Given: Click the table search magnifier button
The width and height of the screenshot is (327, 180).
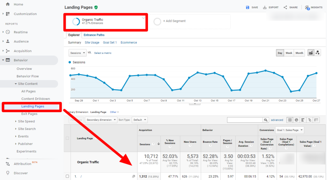Looking at the screenshot, I should point(265,120).
